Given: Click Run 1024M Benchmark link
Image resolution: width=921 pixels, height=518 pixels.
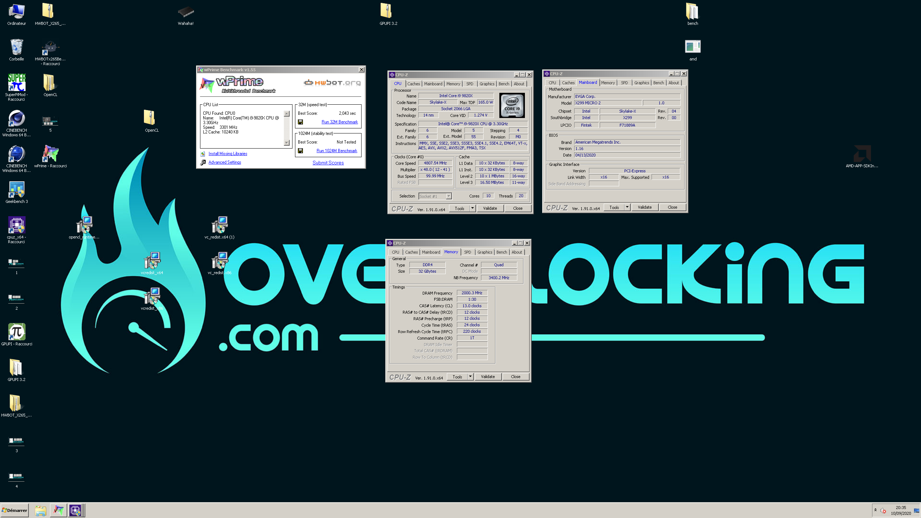Looking at the screenshot, I should click(x=337, y=151).
